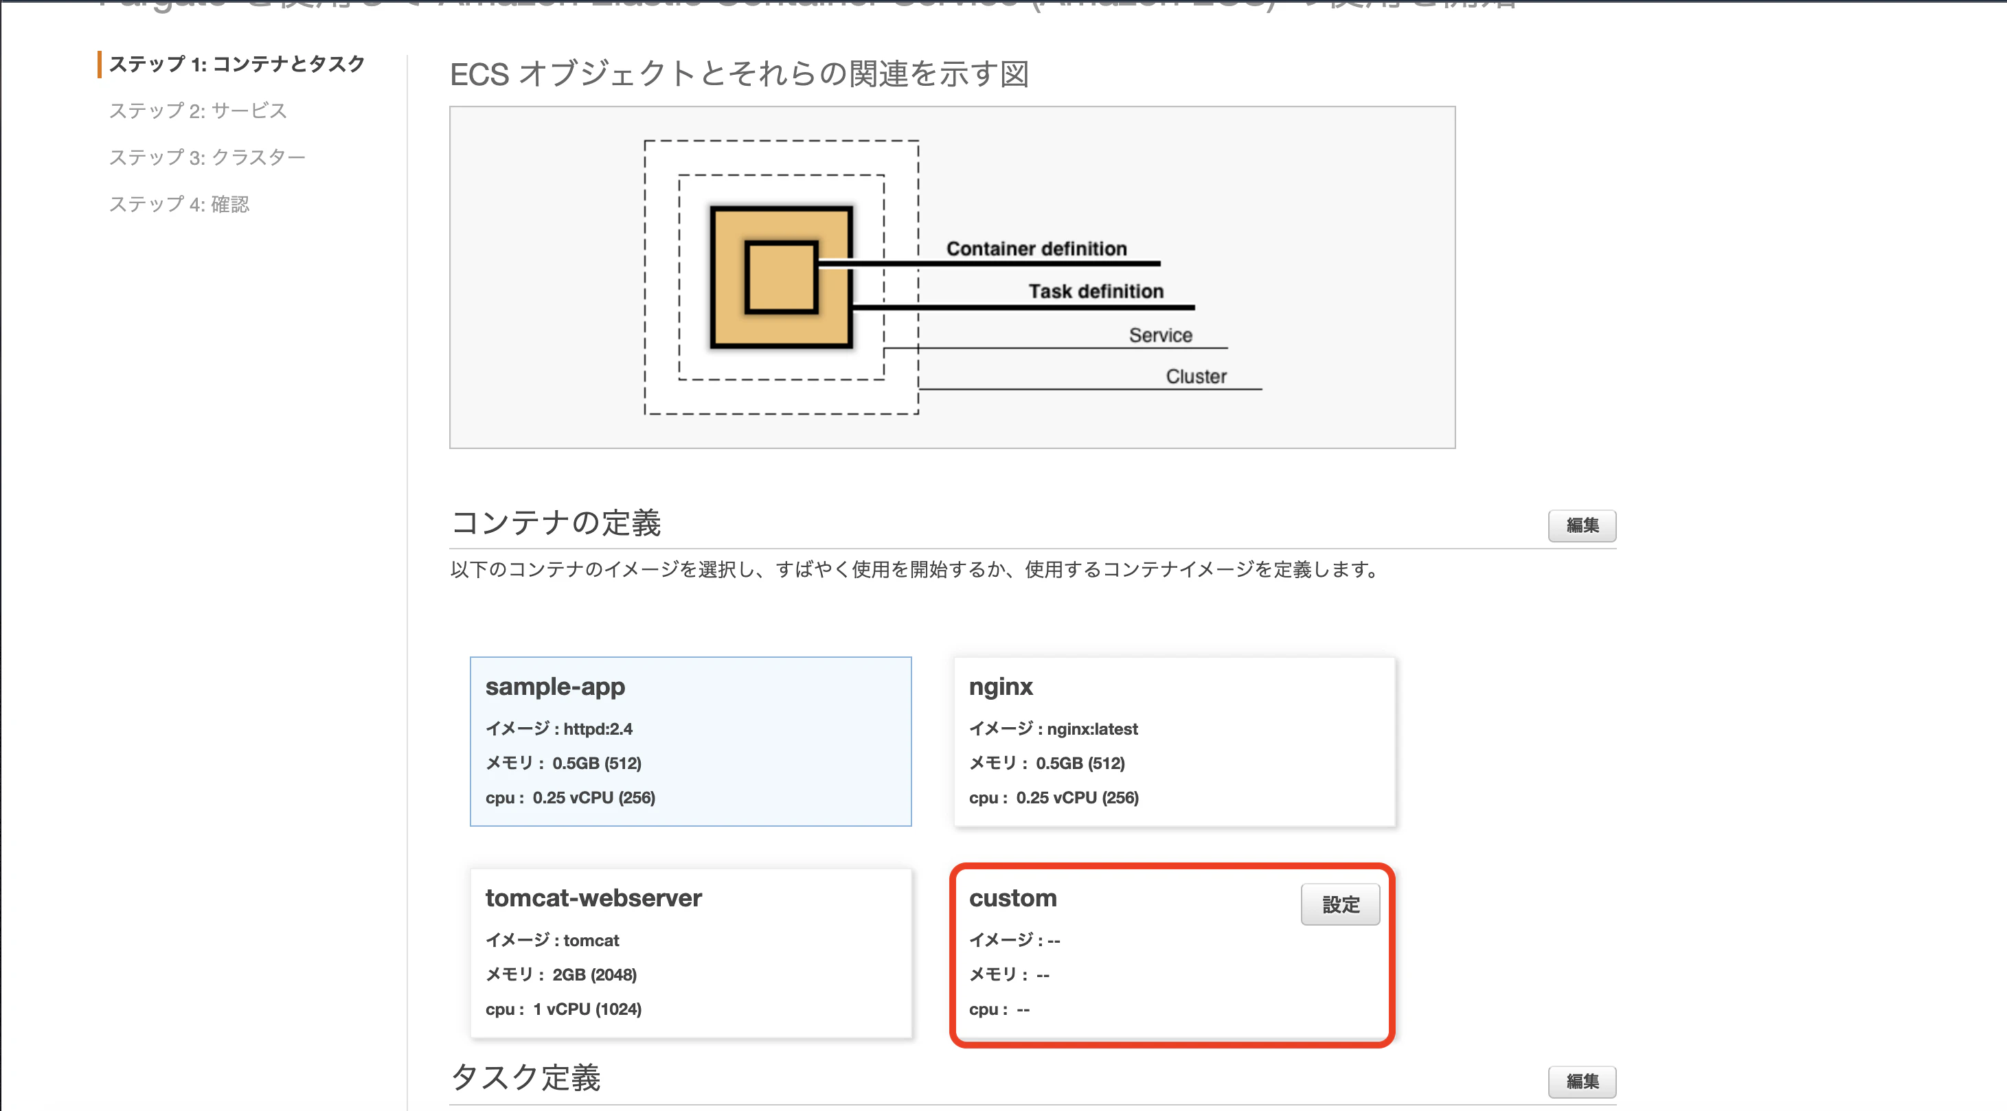Viewport: 2007px width, 1111px height.
Task: Click 'cpu : 1 vCPU (1024)' text
Action: click(563, 1009)
